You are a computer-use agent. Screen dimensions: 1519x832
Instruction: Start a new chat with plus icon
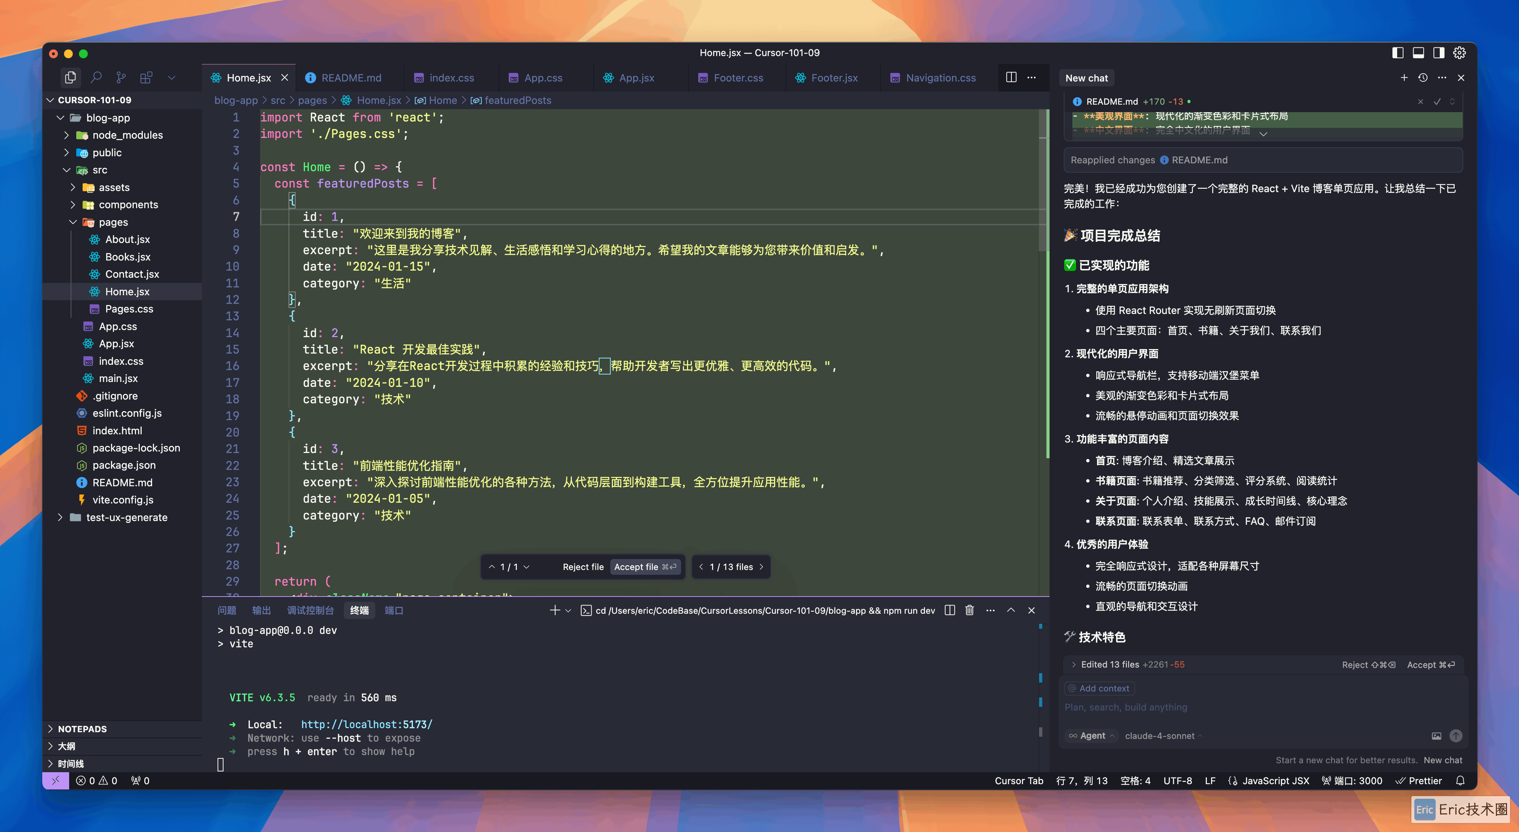coord(1404,77)
